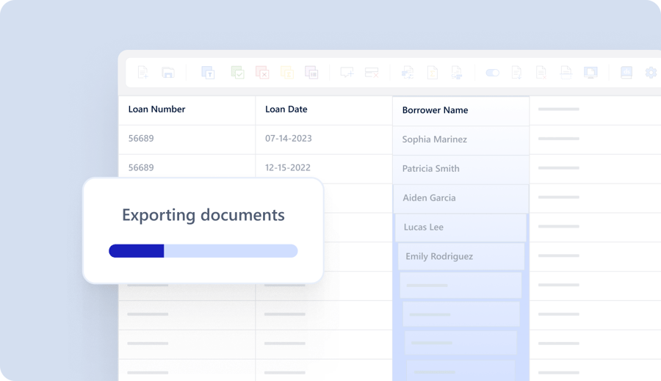Viewport: 661px width, 381px height.
Task: Toggle the switch in the toolbar
Action: click(x=492, y=73)
